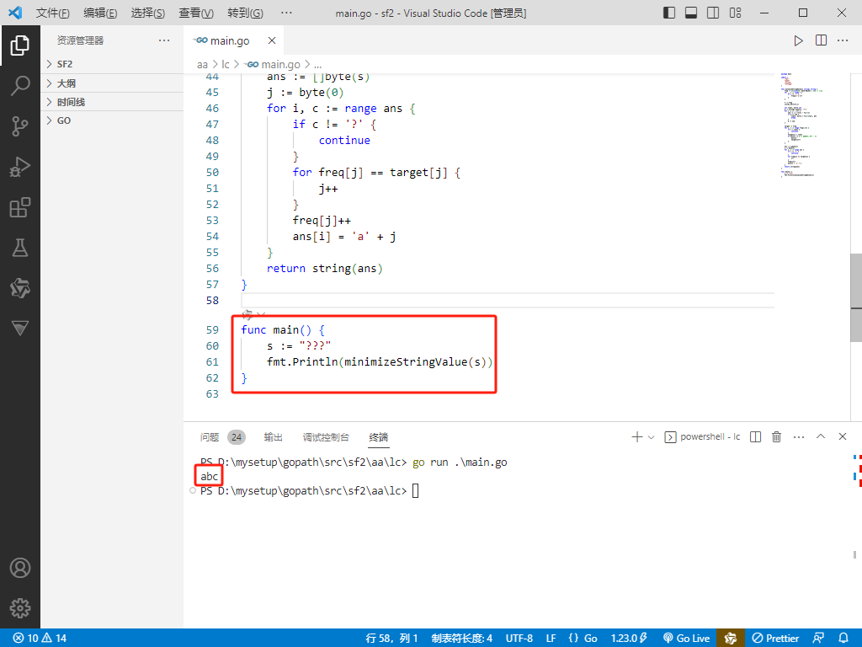The image size is (862, 647).
Task: Close the terminal panel
Action: (842, 437)
